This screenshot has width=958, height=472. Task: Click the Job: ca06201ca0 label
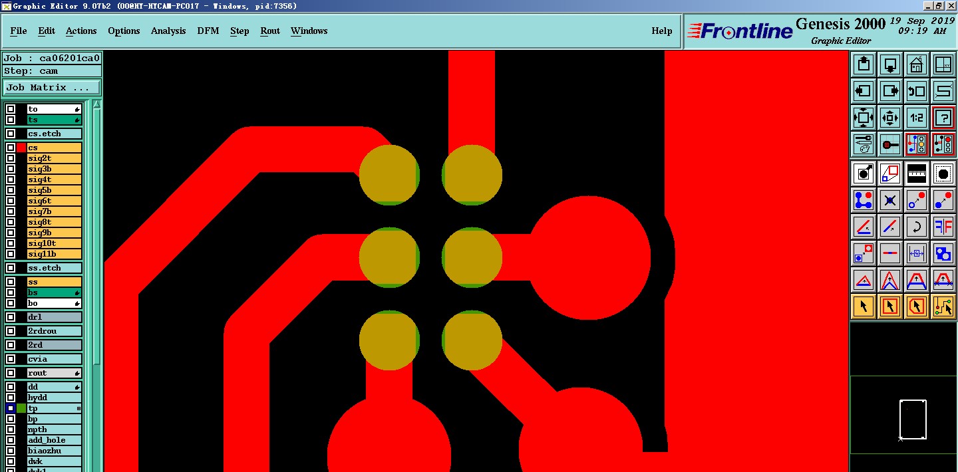52,59
